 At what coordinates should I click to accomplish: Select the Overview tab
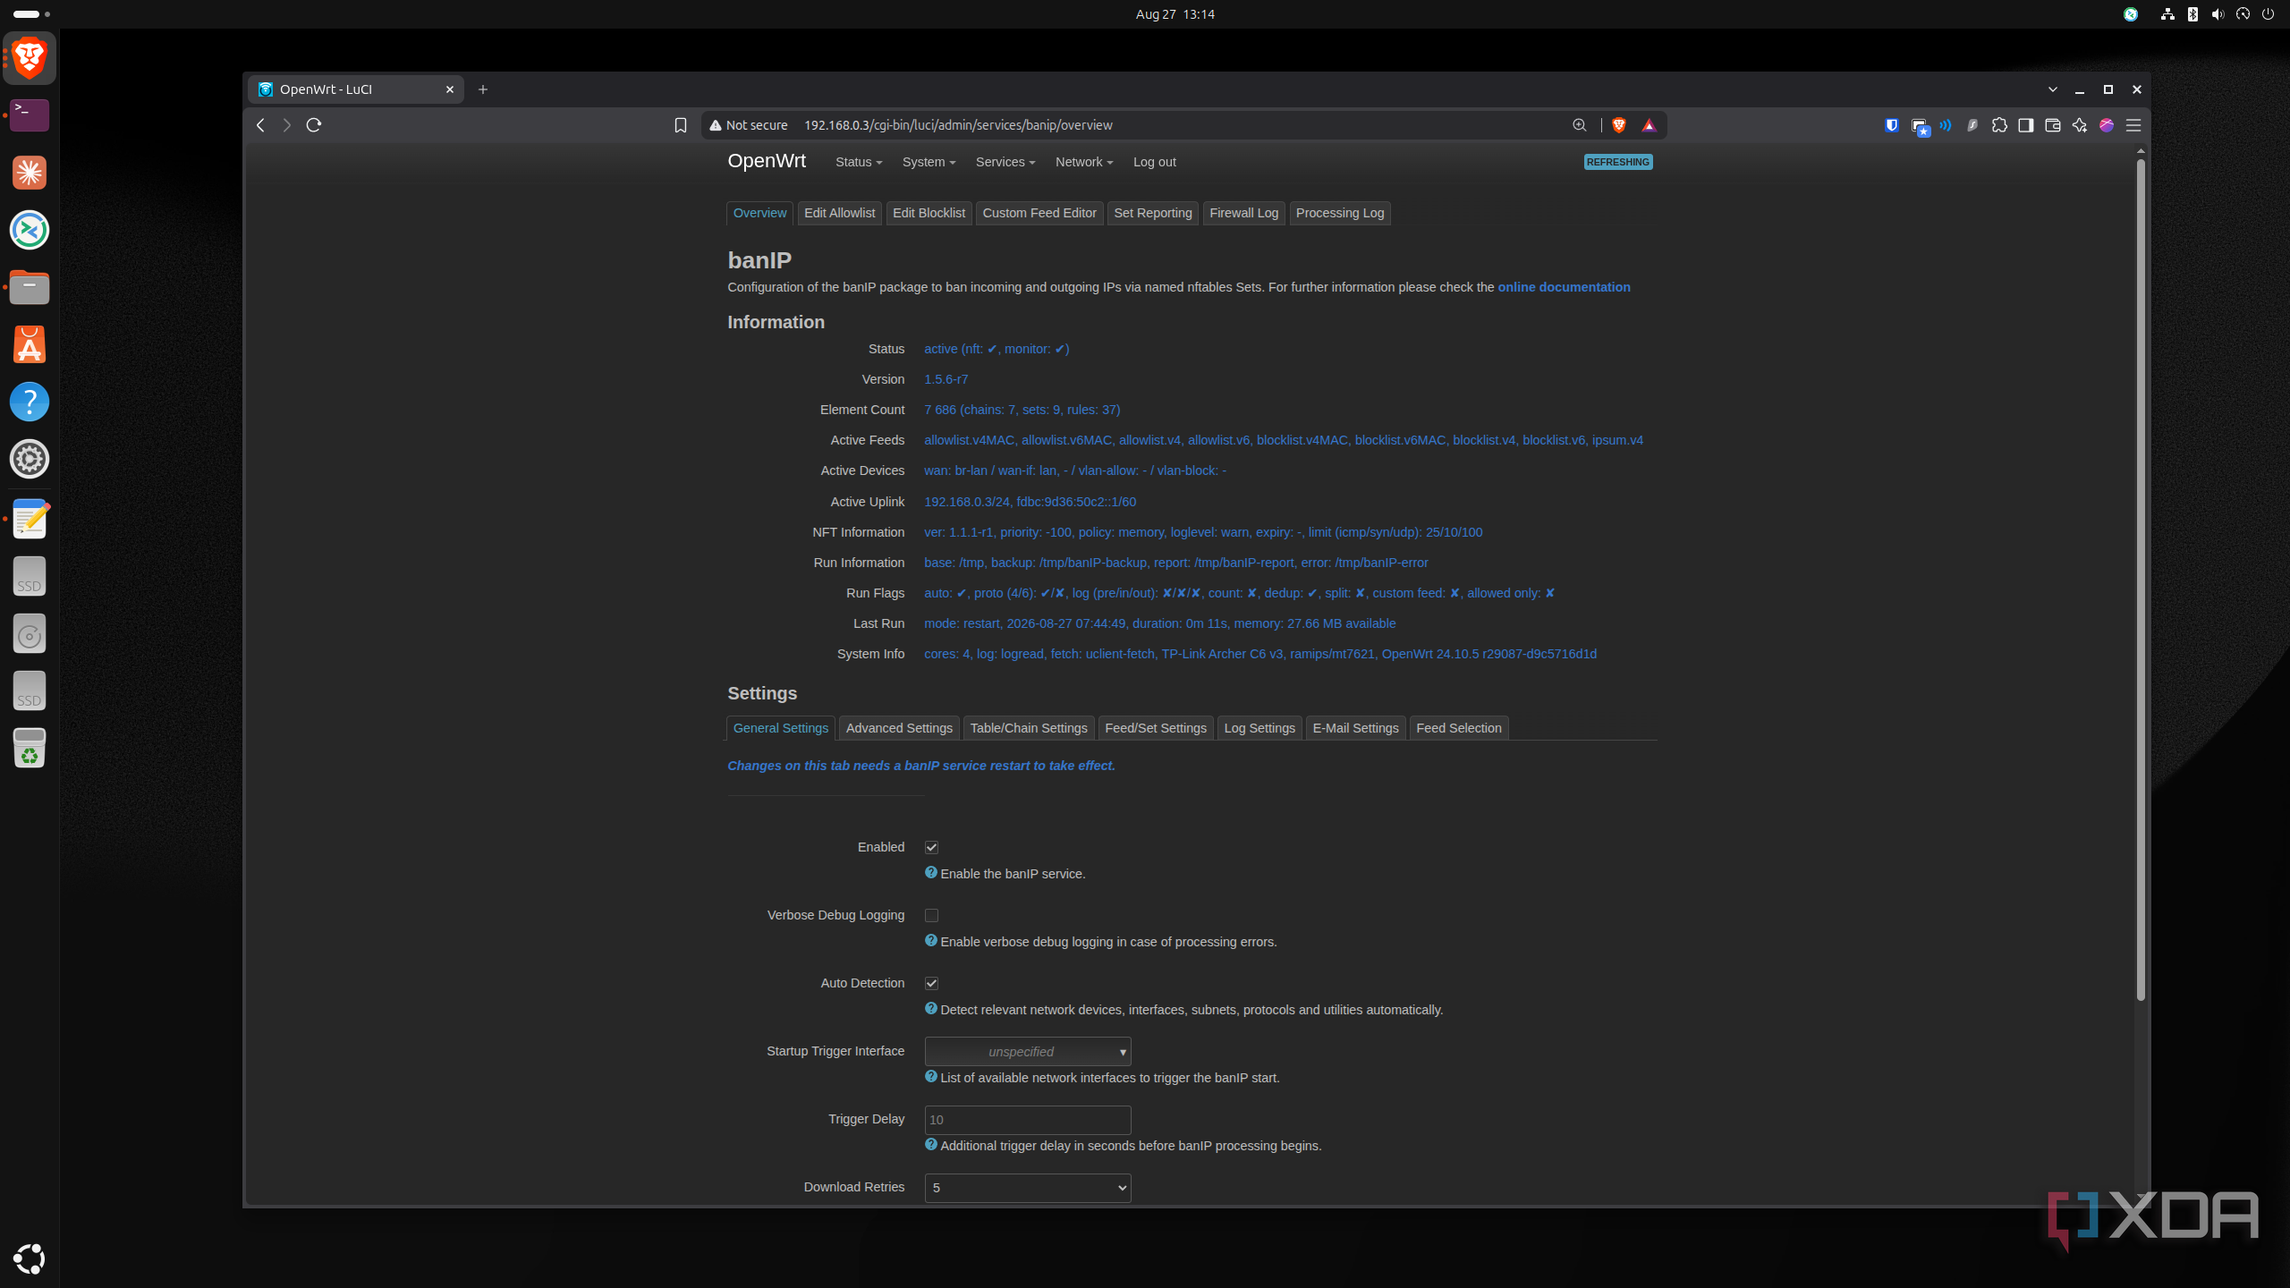[759, 213]
